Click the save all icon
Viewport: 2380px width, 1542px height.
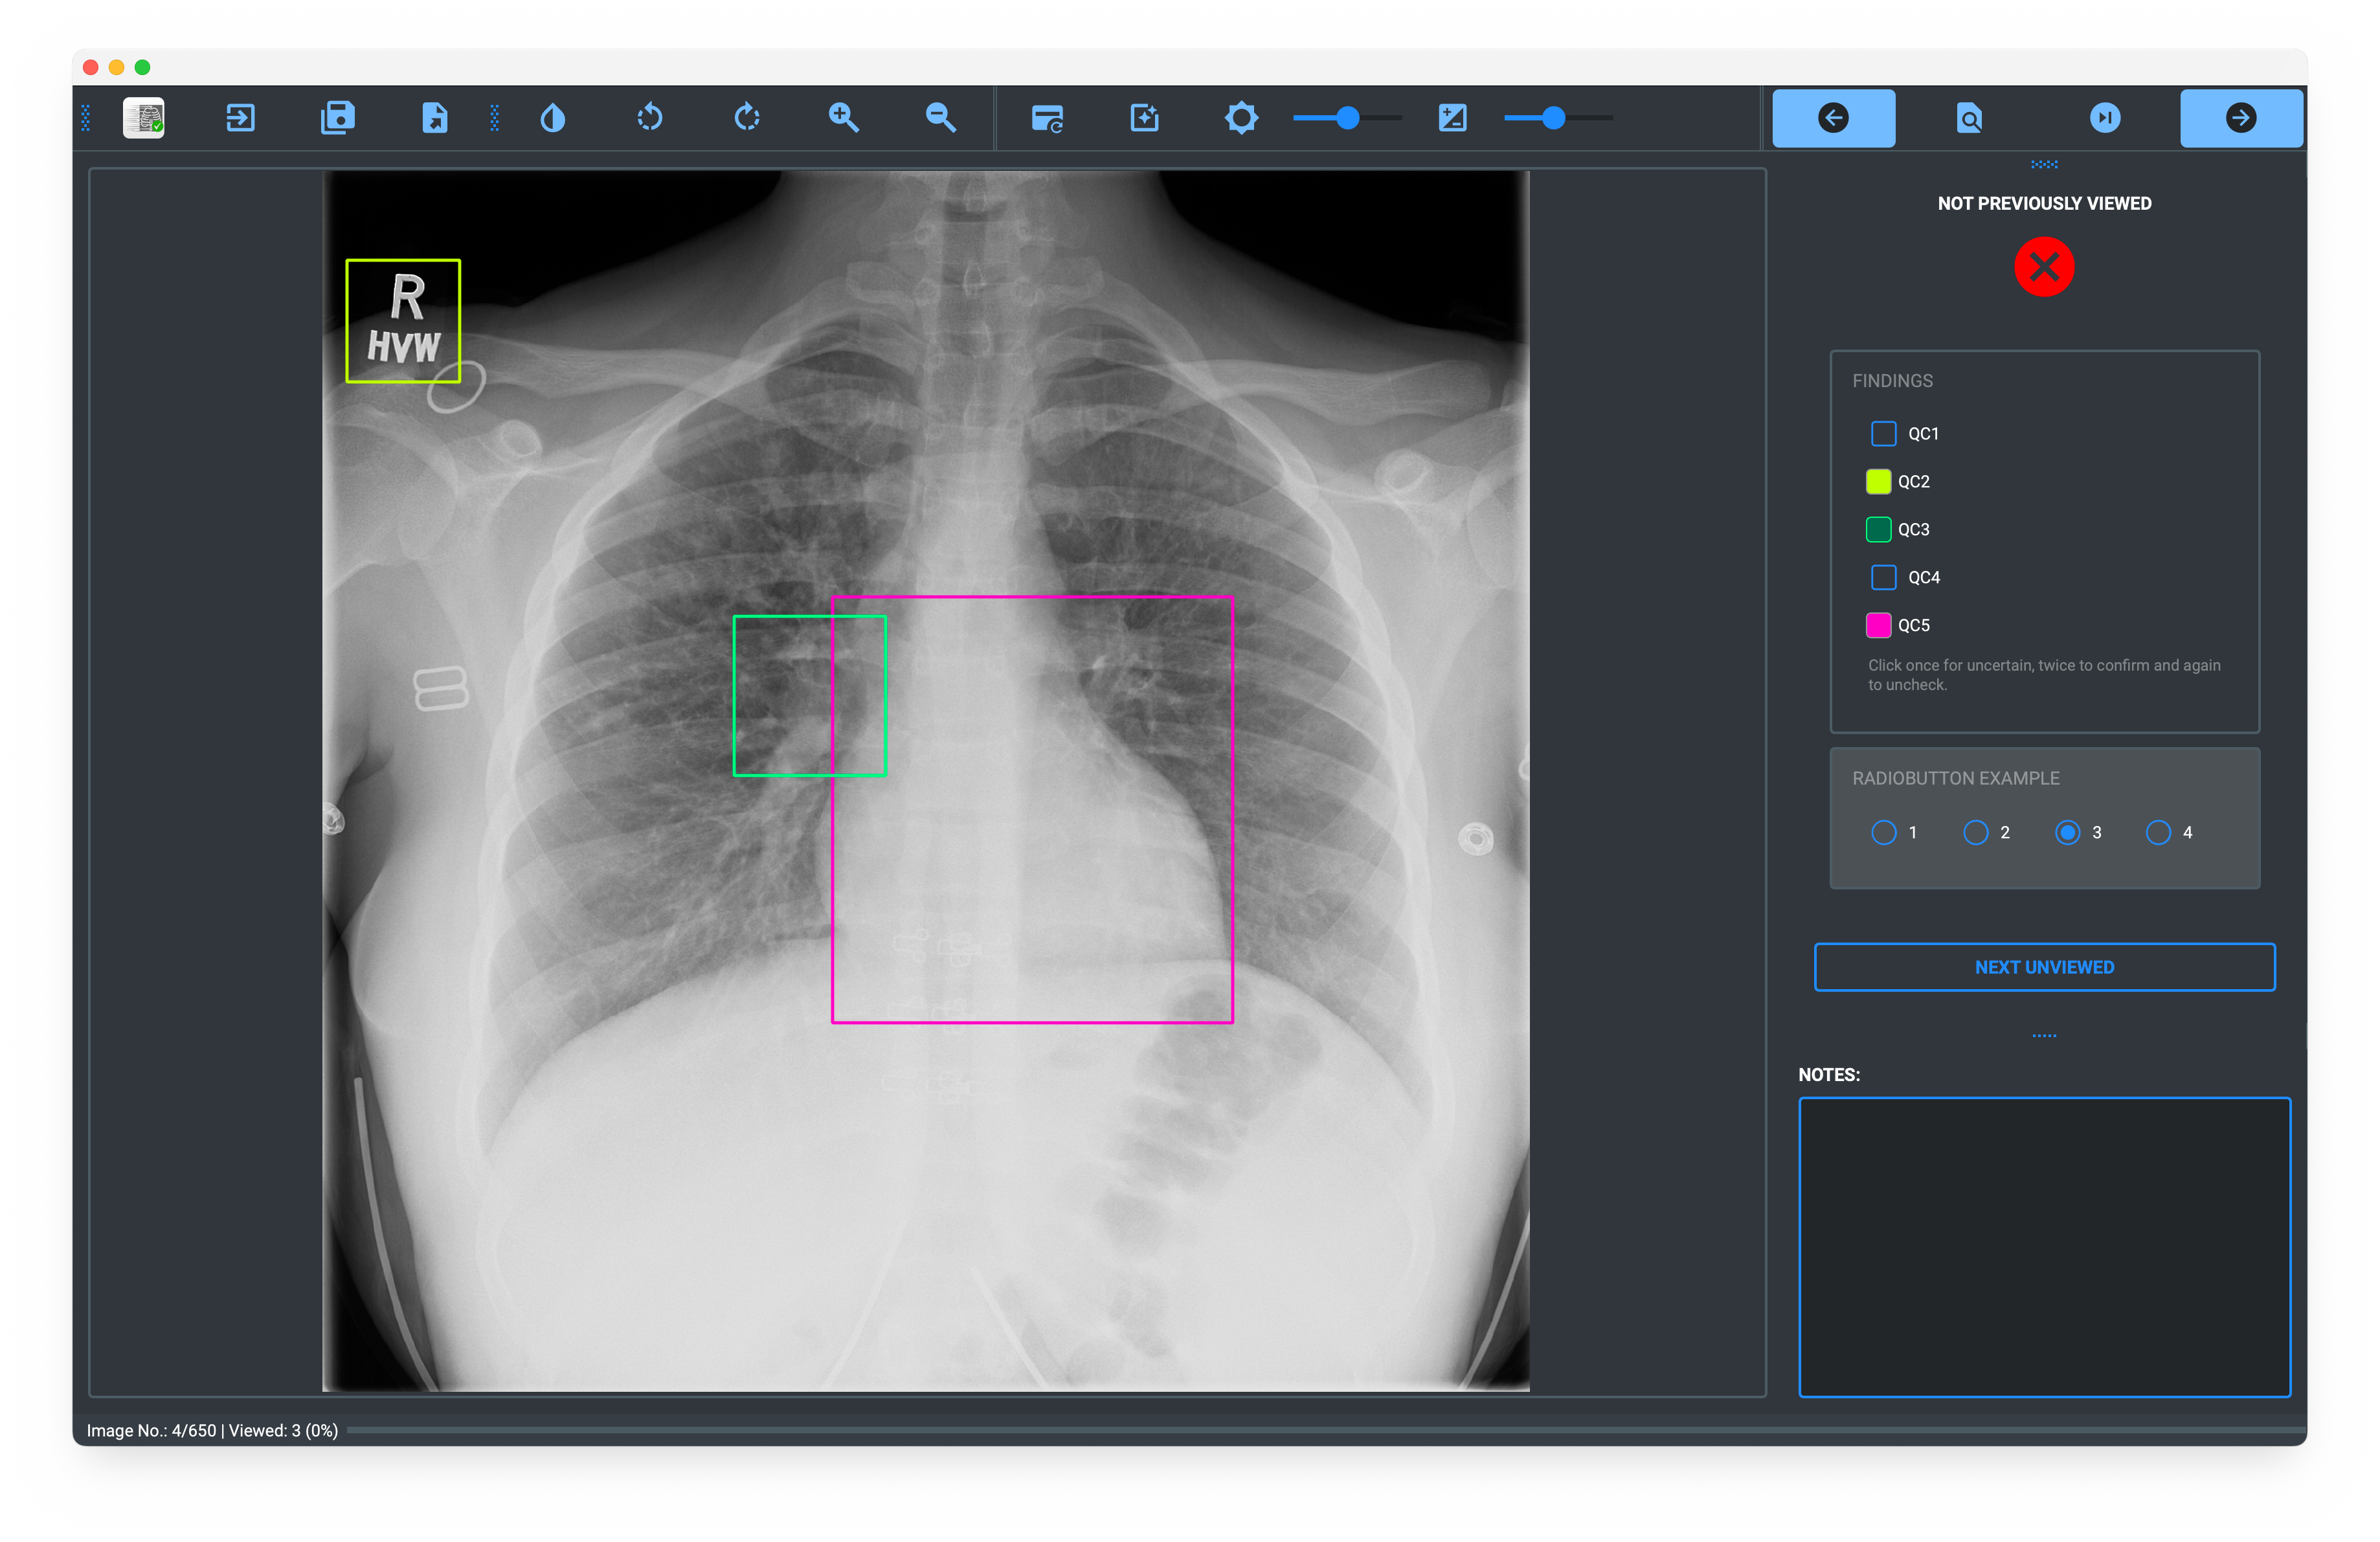(338, 118)
